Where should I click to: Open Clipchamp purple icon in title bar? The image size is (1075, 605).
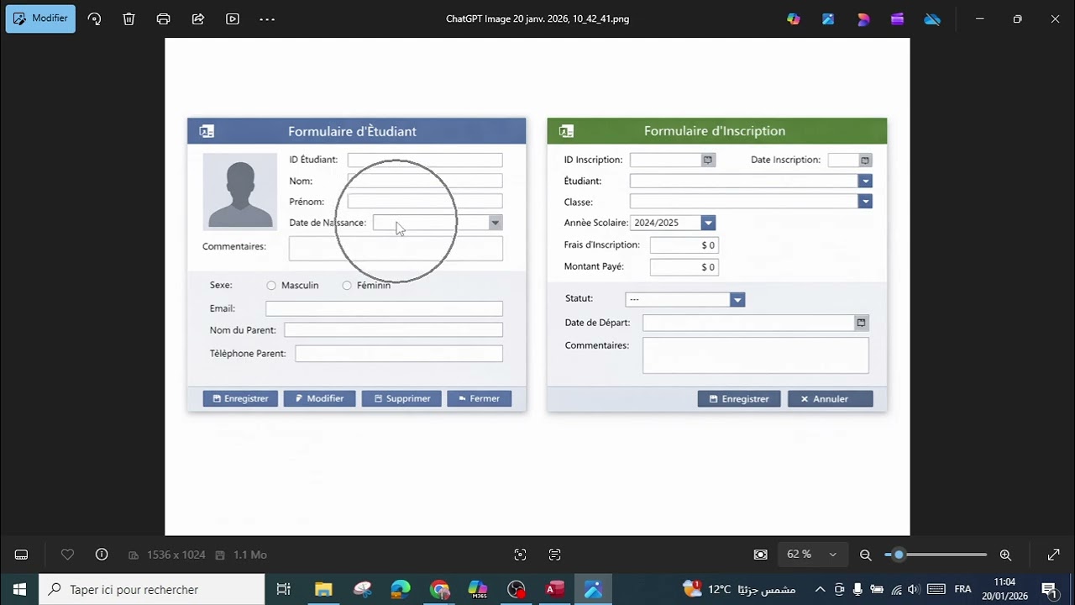tap(898, 18)
